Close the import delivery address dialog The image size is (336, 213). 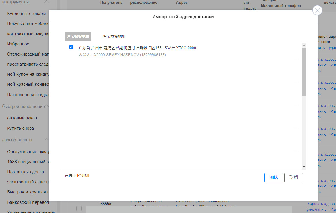click(x=317, y=10)
